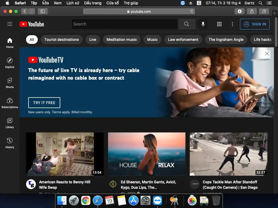Open Notes app from the Dock
This screenshot has height=208, width=278.
point(121,201)
